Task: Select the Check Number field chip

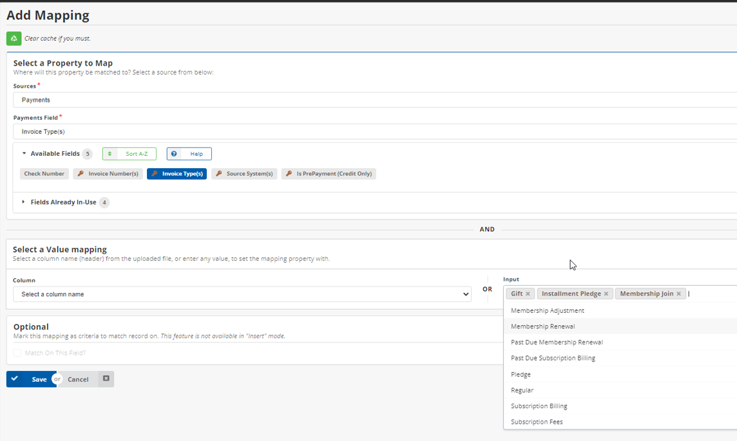Action: 44,174
